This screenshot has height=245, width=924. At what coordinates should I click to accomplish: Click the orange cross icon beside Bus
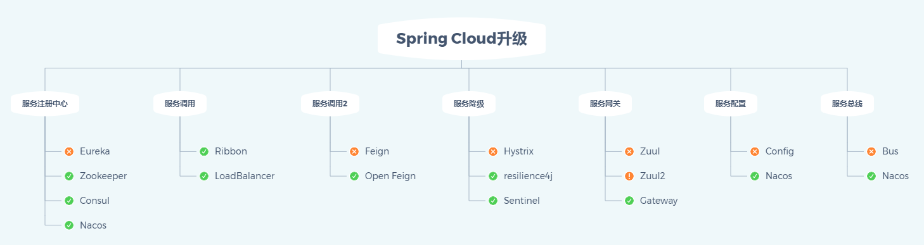point(871,151)
